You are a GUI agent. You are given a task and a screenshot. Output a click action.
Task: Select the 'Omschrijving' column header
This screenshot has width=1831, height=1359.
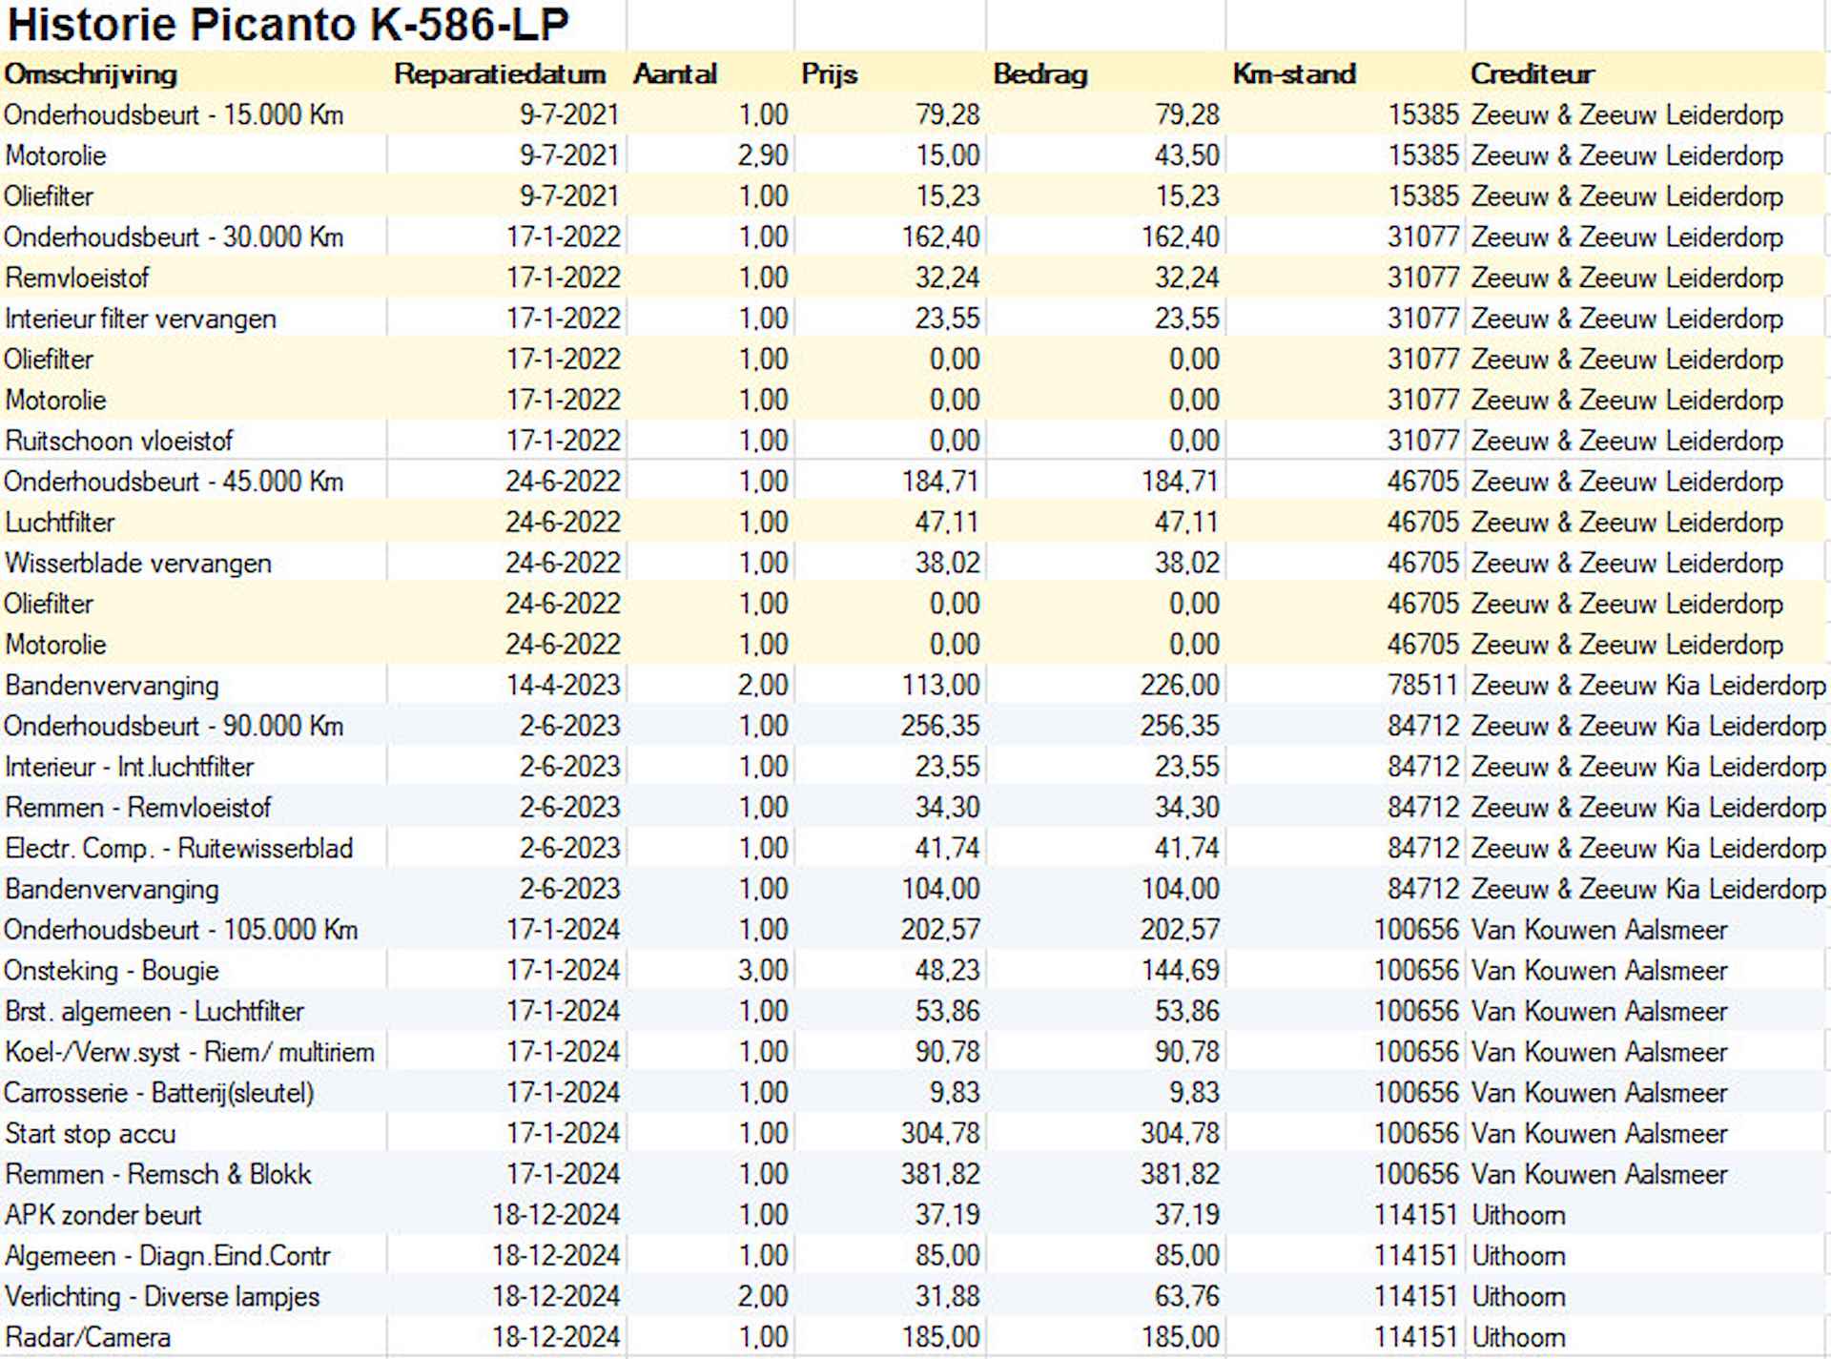91,74
